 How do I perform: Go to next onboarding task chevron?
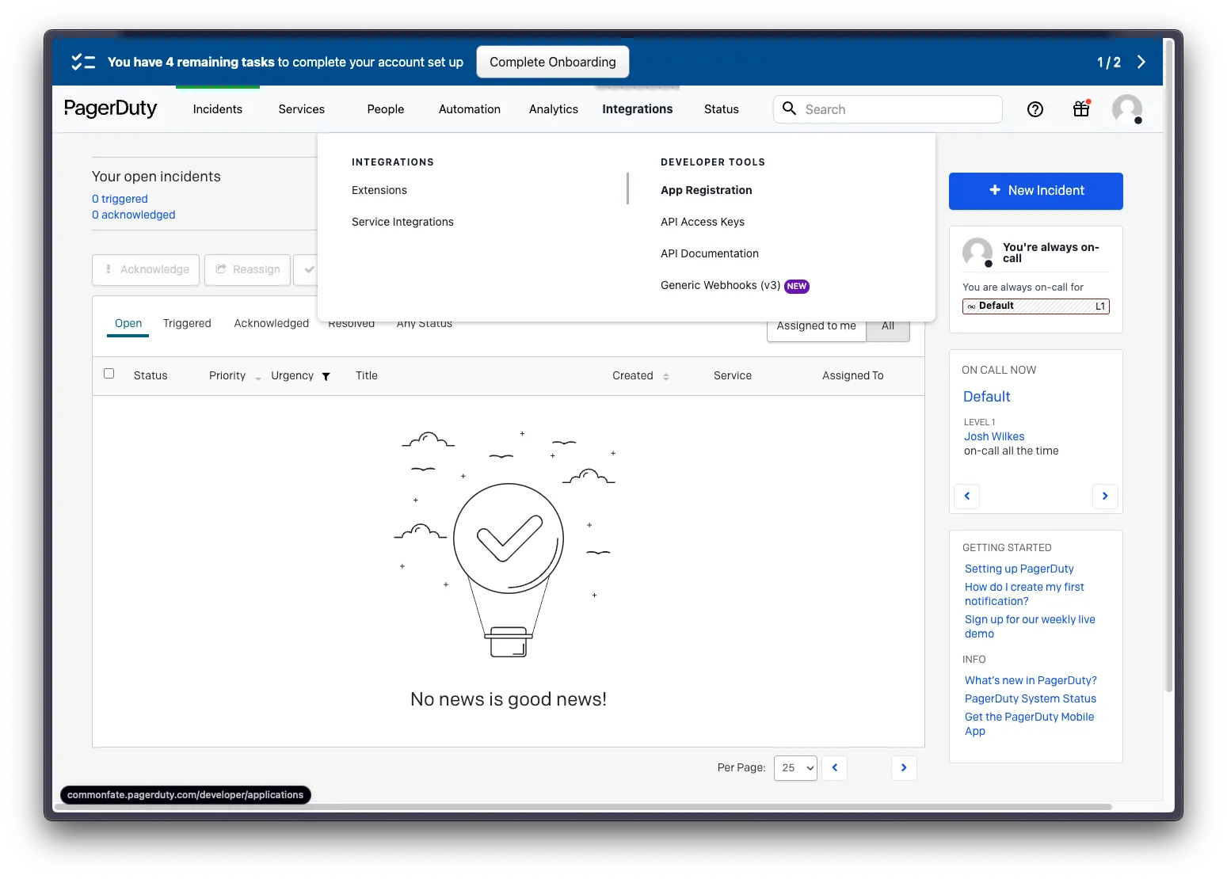tap(1141, 62)
